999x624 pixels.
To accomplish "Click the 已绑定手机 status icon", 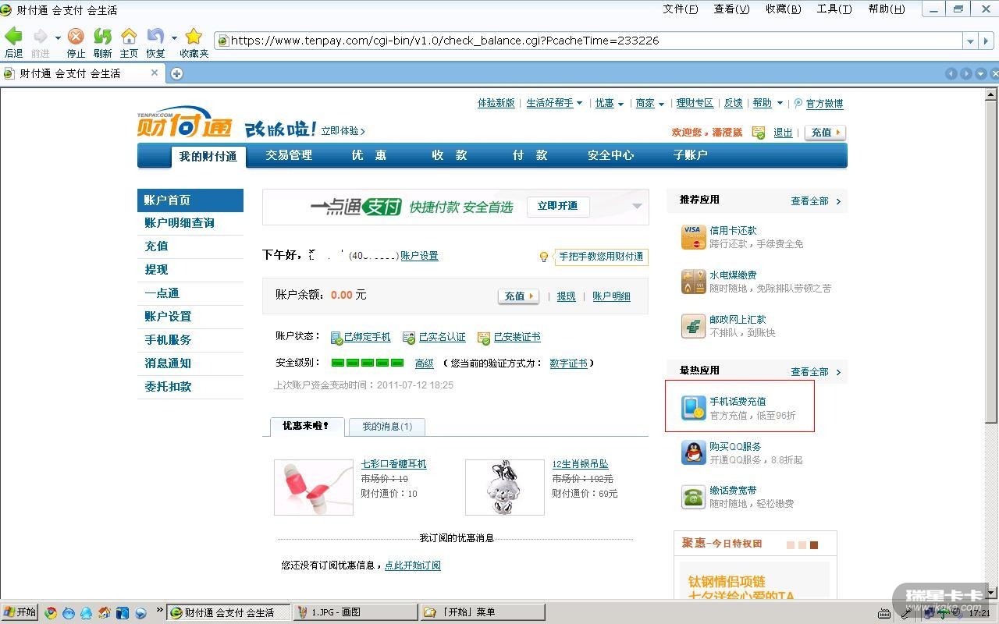I will point(336,338).
